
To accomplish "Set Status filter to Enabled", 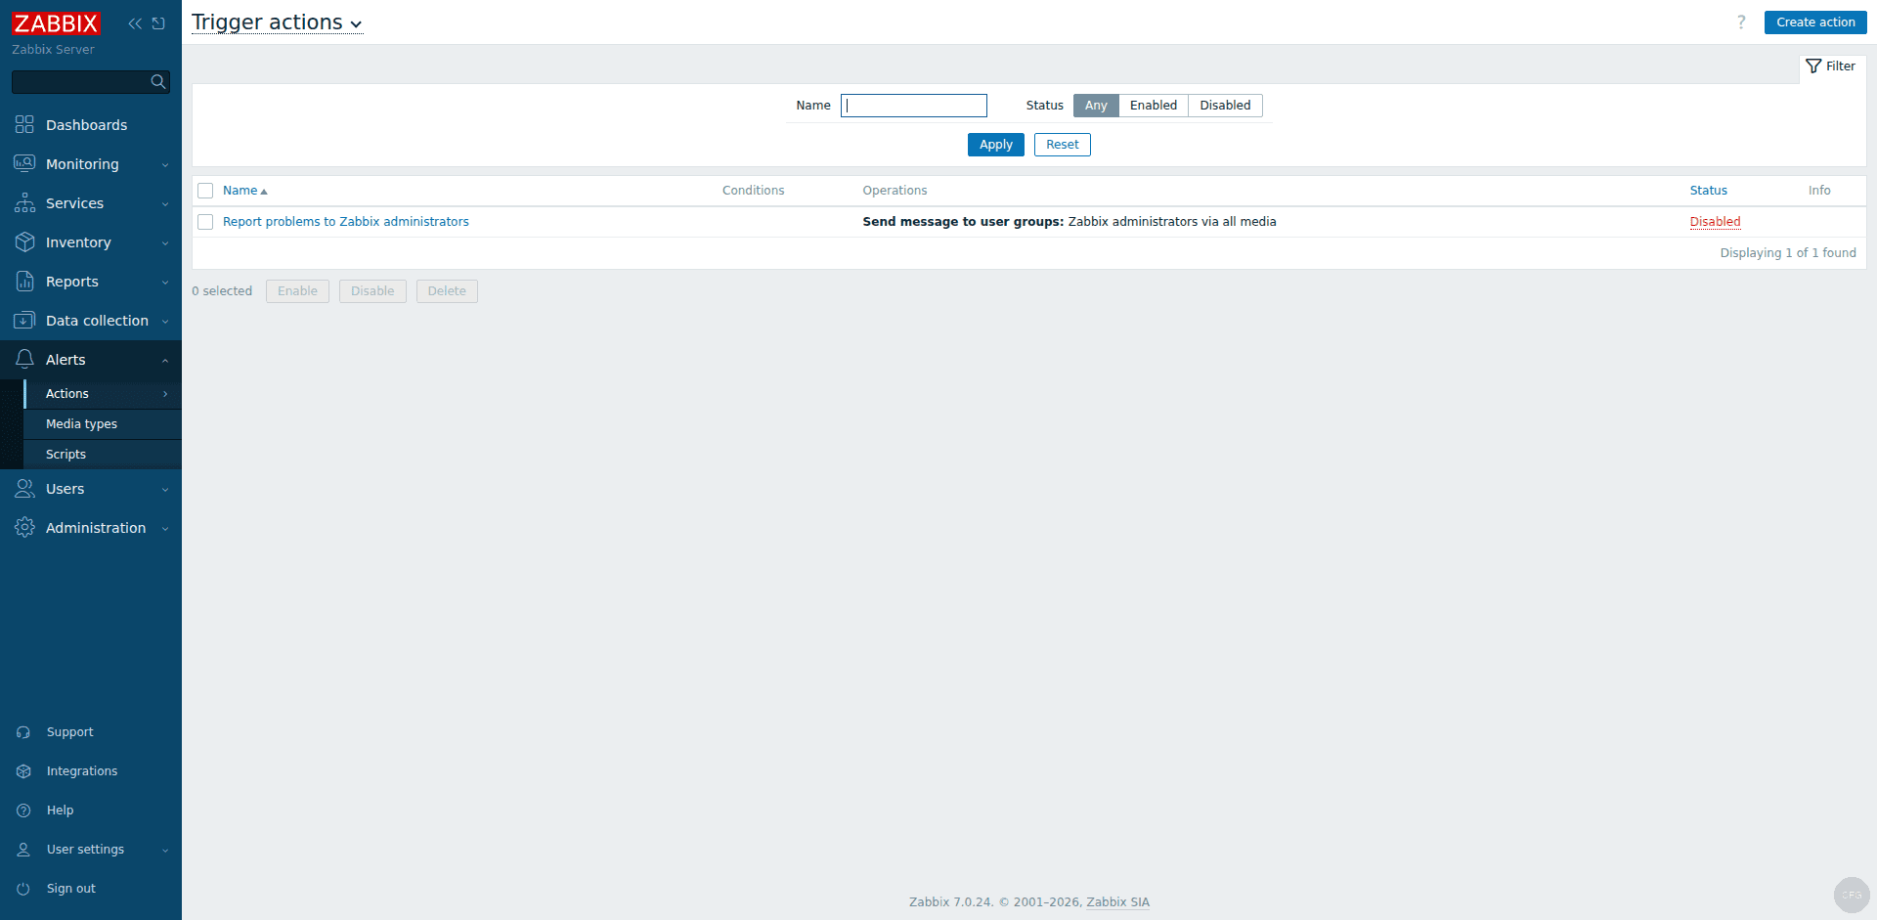I will (x=1154, y=105).
